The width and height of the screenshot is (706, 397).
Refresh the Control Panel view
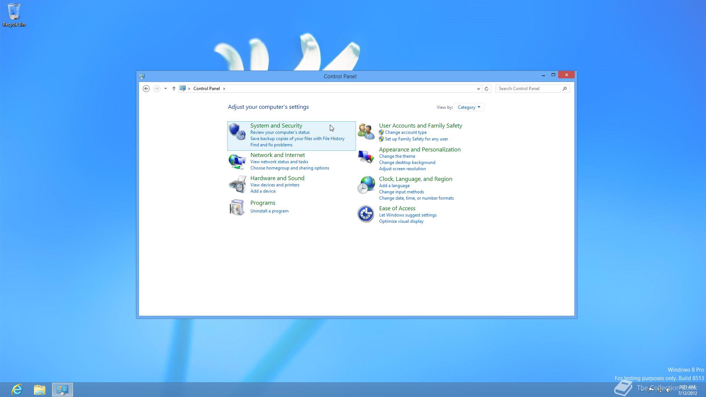tap(486, 89)
